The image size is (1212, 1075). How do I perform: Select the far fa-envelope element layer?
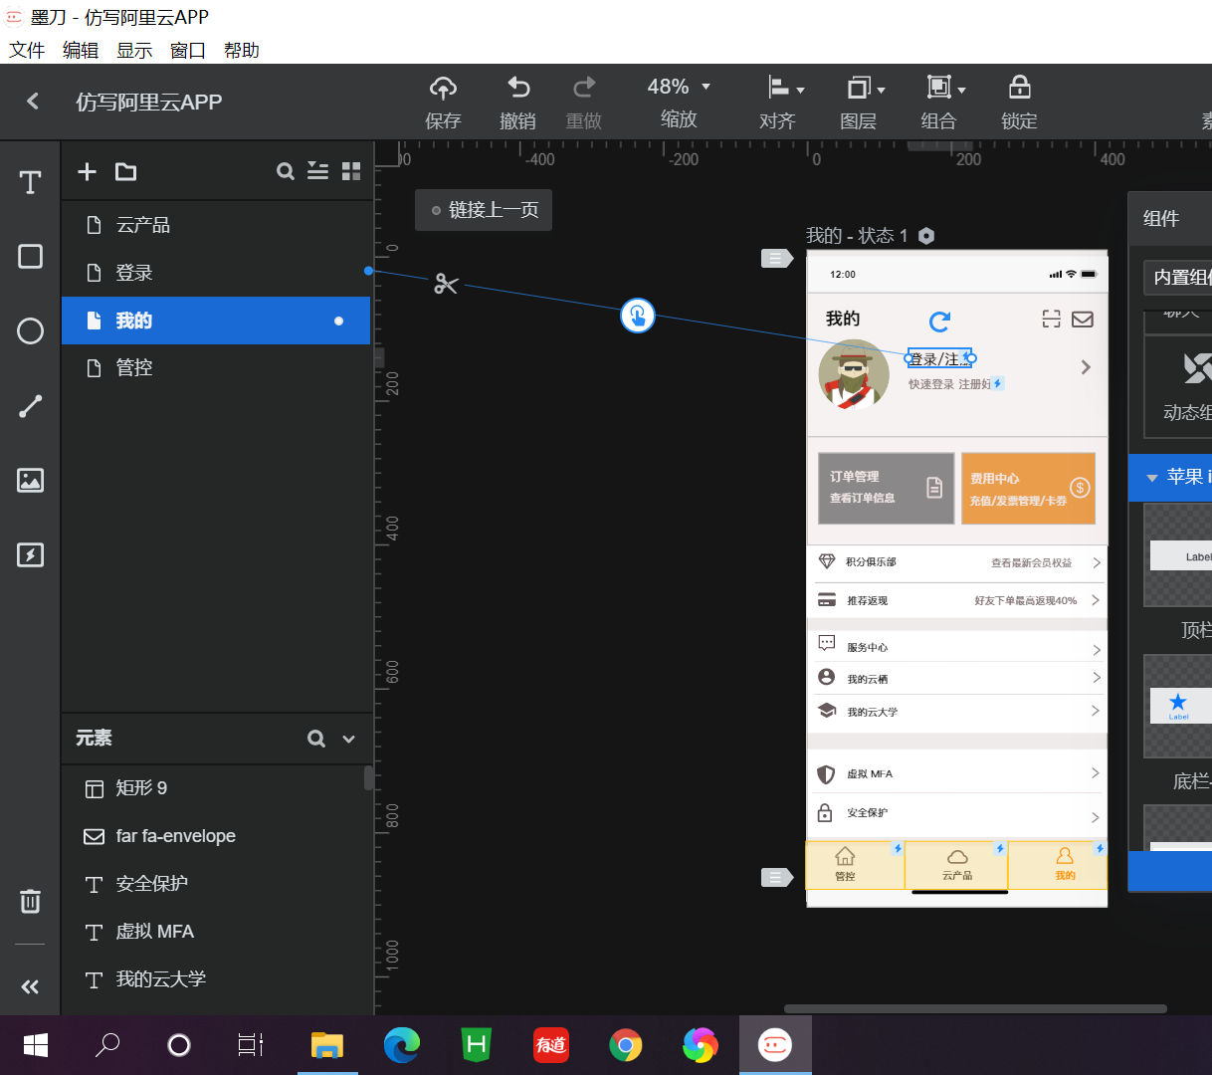216,836
